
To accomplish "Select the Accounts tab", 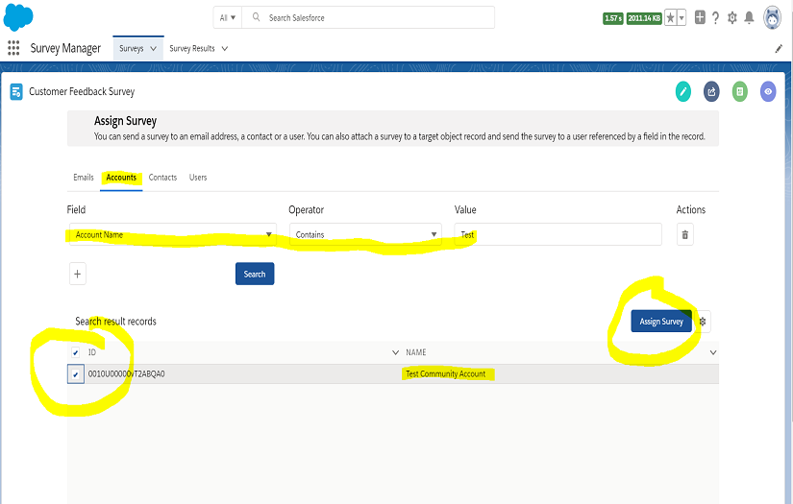I will [121, 178].
